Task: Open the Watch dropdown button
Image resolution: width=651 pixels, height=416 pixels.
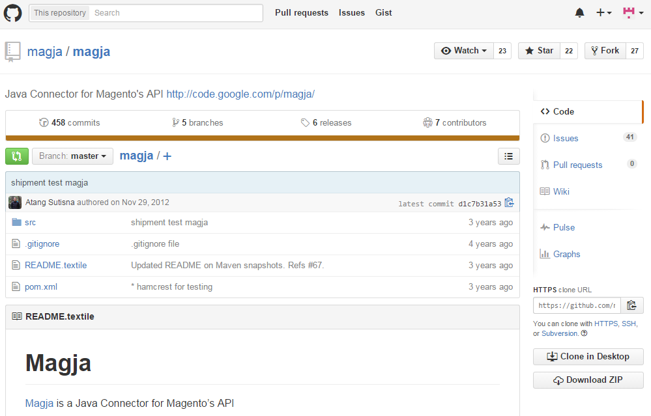Action: coord(464,51)
